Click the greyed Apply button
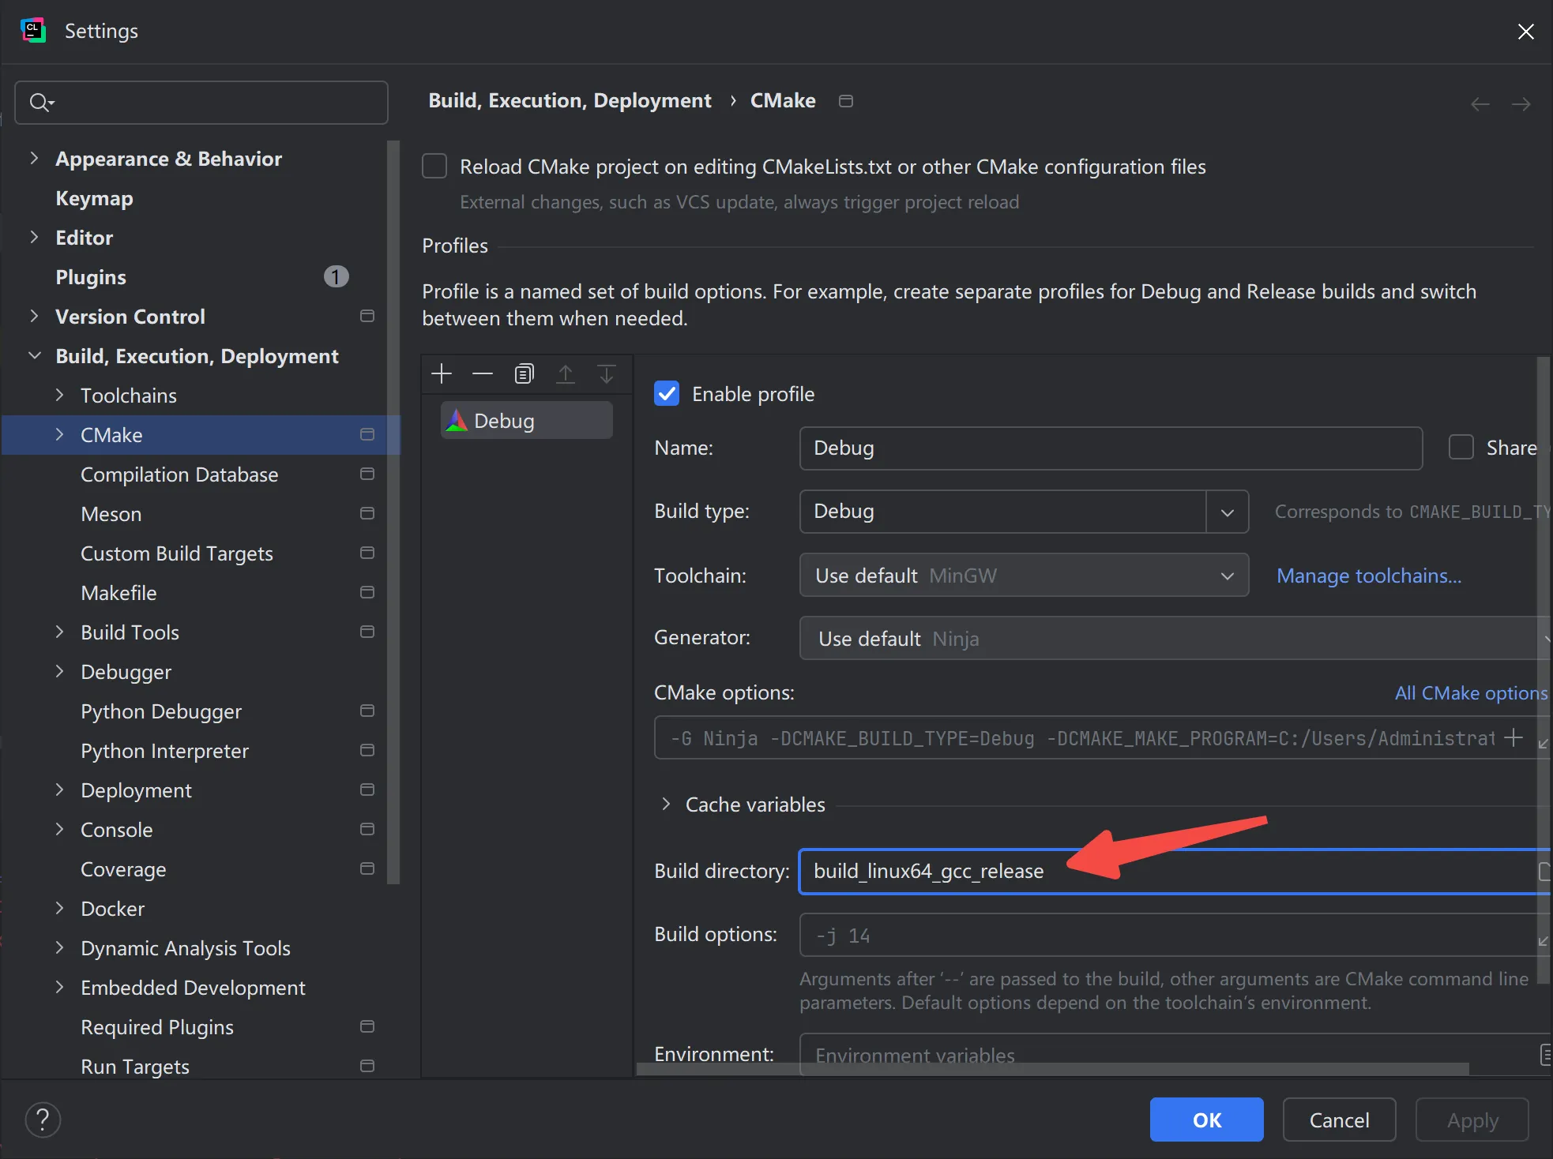The height and width of the screenshot is (1159, 1553). 1472,1120
